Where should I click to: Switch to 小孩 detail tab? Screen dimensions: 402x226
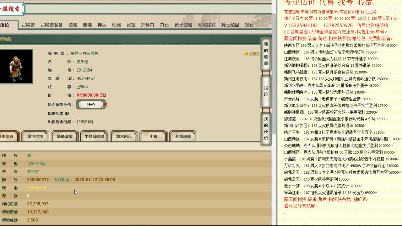153,136
